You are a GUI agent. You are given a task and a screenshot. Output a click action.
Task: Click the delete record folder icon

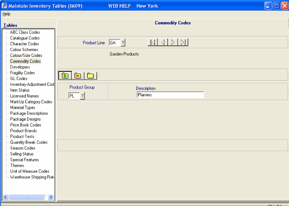(x=78, y=75)
